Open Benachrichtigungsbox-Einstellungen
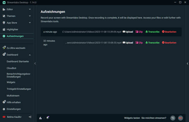Image resolution: width=189 pixels, height=122 pixels. [x=19, y=75]
